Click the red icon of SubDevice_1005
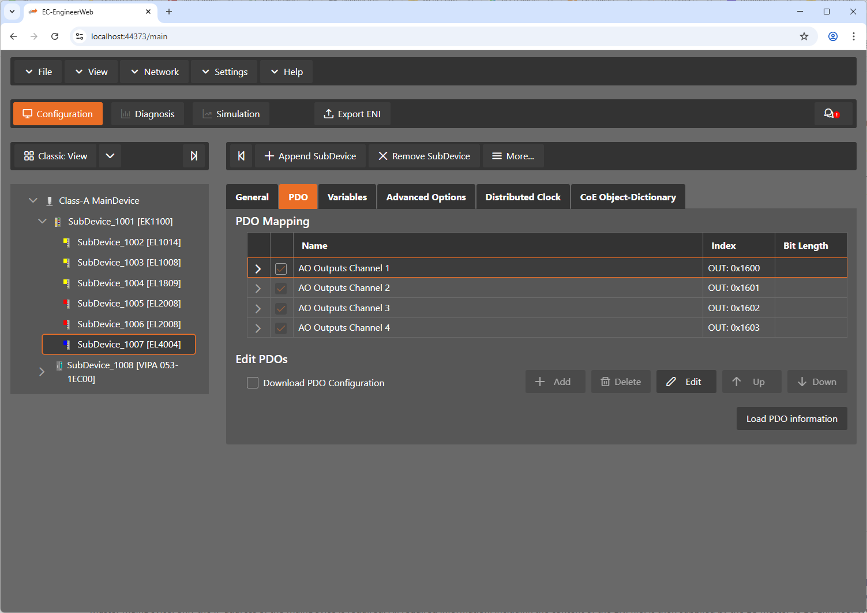 coord(67,304)
